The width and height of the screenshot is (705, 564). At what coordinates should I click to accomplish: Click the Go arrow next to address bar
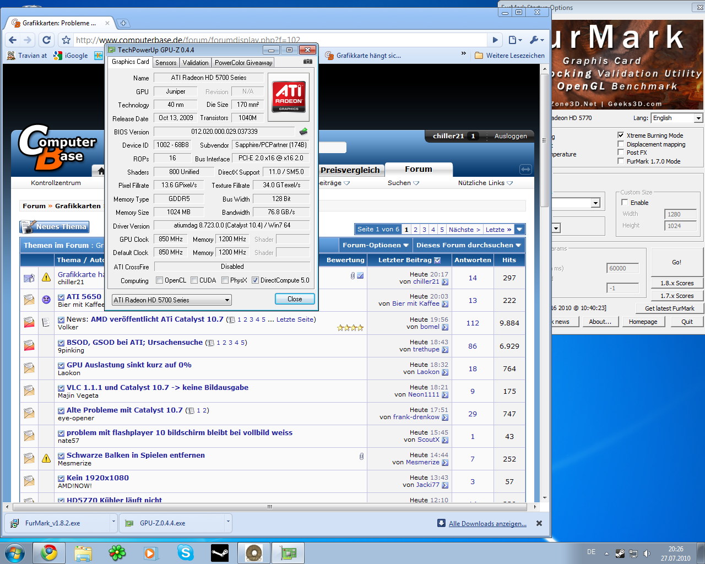click(495, 40)
